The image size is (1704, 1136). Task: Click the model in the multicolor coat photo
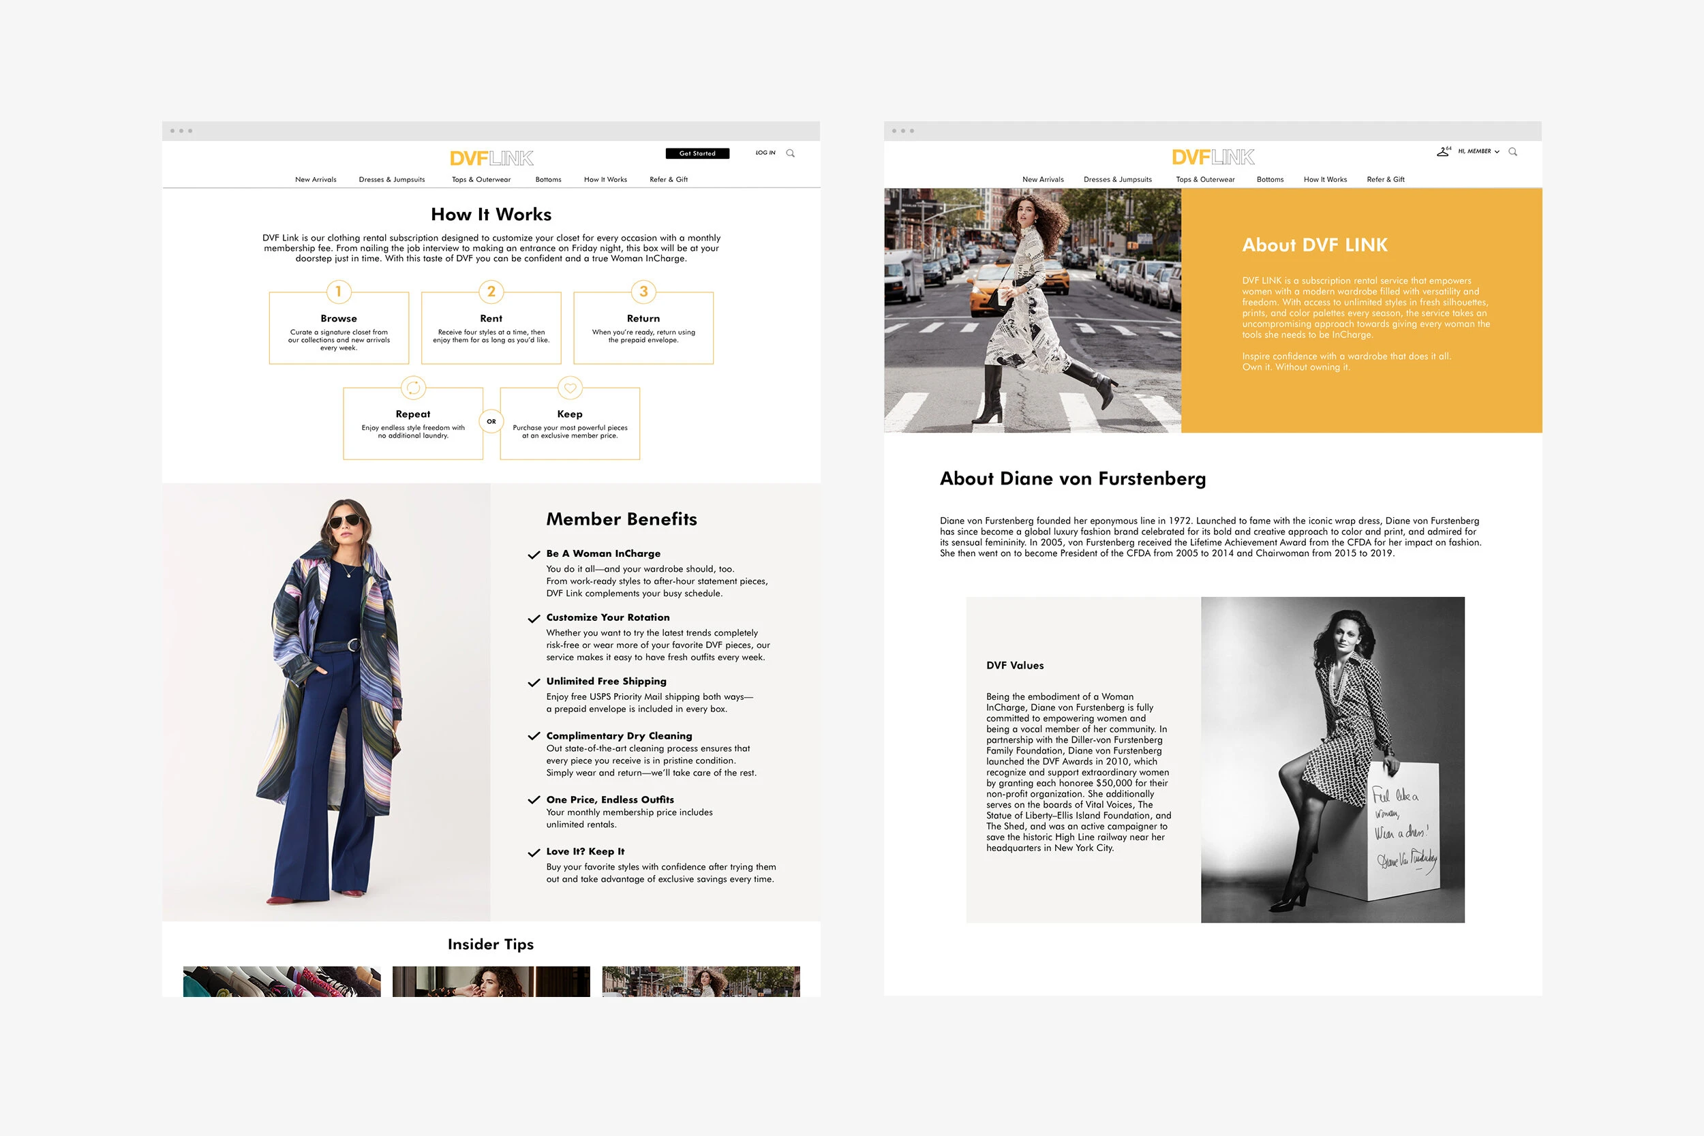326,702
